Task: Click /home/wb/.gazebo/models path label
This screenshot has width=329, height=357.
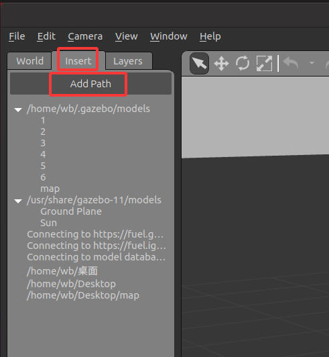Action: (x=88, y=109)
